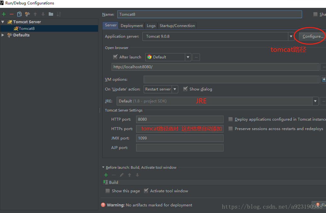Toggle Activate tool window checkbox
The width and height of the screenshot is (326, 213).
coord(146,191)
